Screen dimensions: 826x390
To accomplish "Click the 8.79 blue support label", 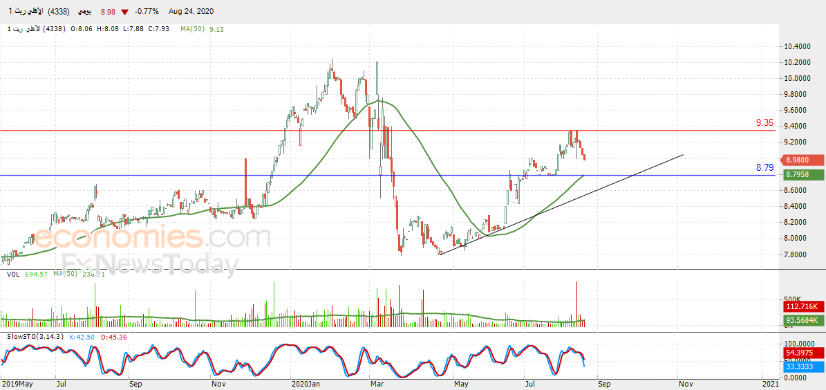I will coord(764,167).
